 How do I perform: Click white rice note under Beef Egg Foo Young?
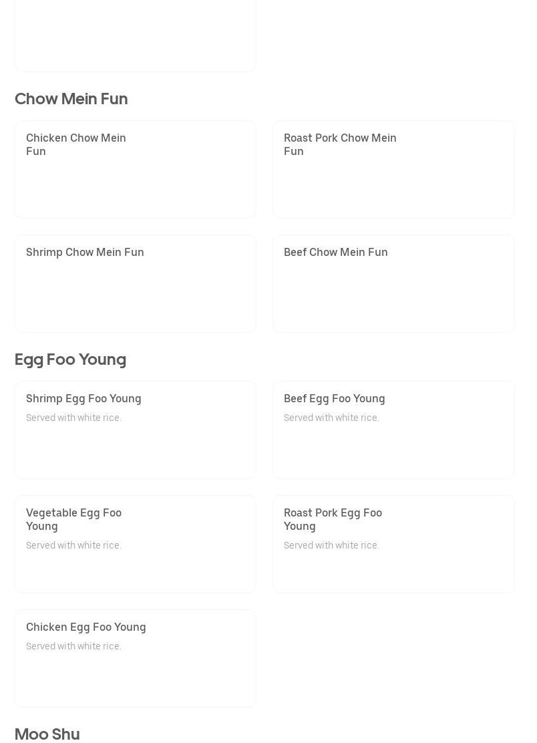point(331,418)
